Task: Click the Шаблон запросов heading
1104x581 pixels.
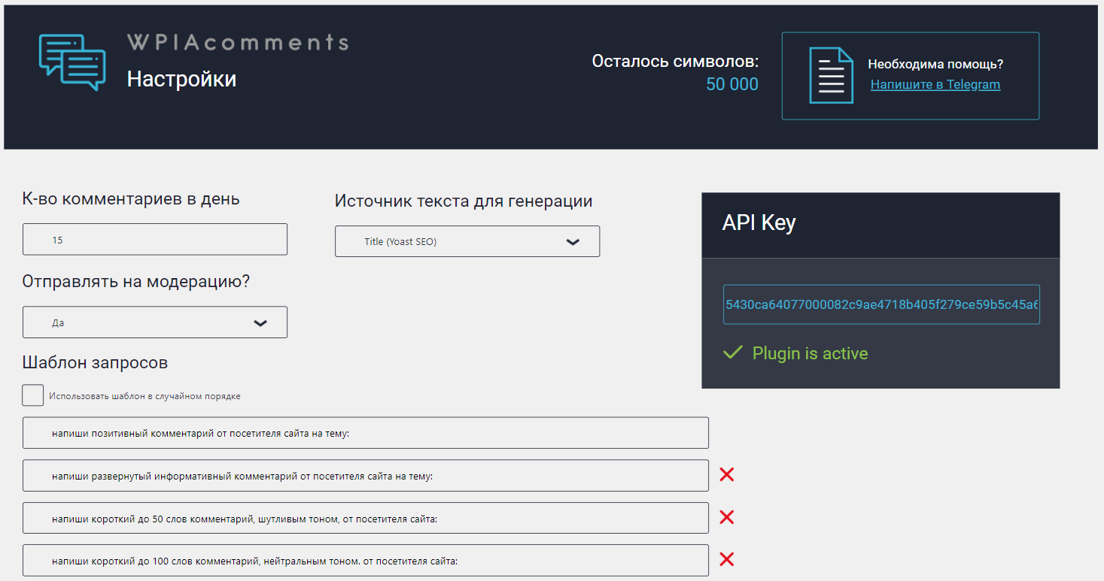Action: coord(95,362)
